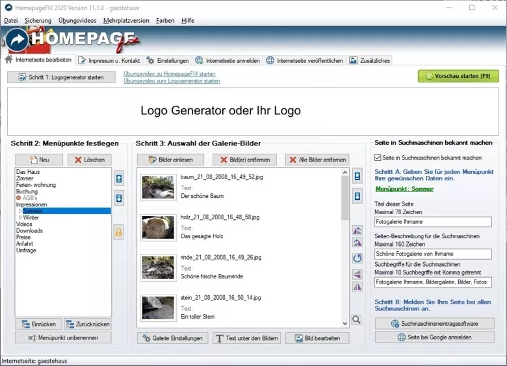Create new menu item with Neu
This screenshot has height=366, width=507.
(x=39, y=160)
